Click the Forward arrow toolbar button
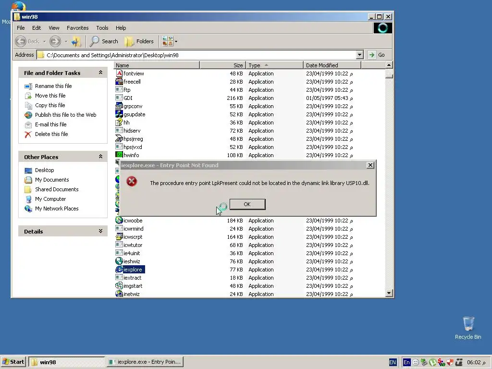 (55, 41)
